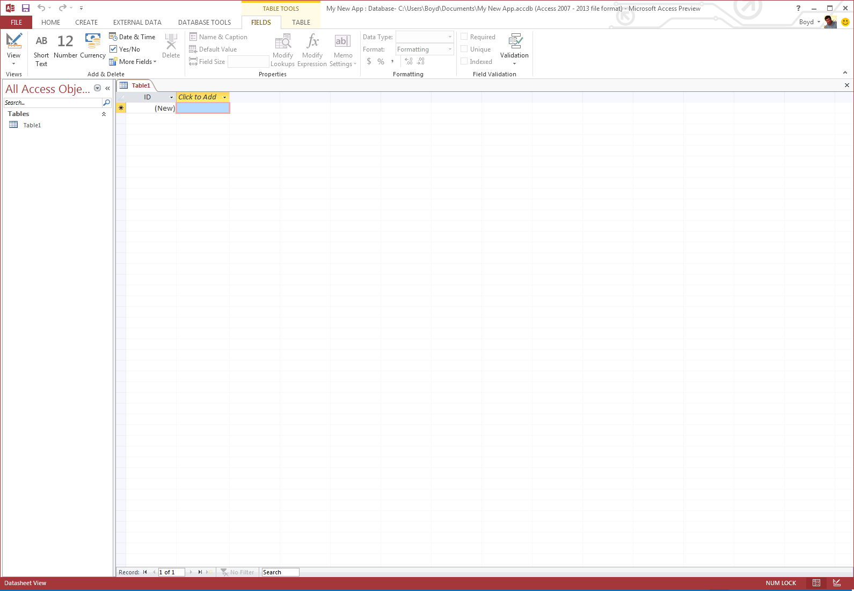Open Name & Caption properties
854x591 pixels.
[218, 37]
